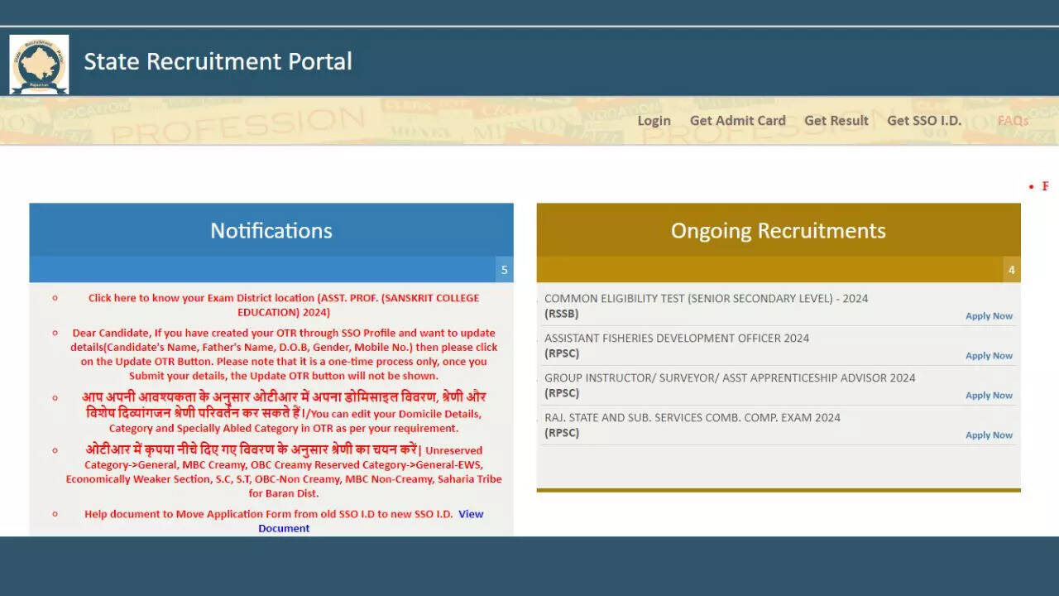
Task: Open the Get Admit Card page
Action: coord(737,121)
